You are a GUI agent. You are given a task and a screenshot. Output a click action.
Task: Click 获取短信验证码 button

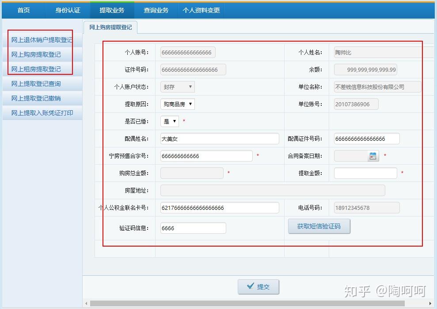tap(319, 226)
